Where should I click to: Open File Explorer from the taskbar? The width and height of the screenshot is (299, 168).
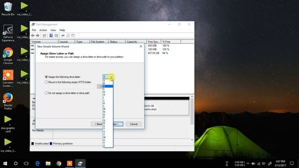(x=48, y=163)
